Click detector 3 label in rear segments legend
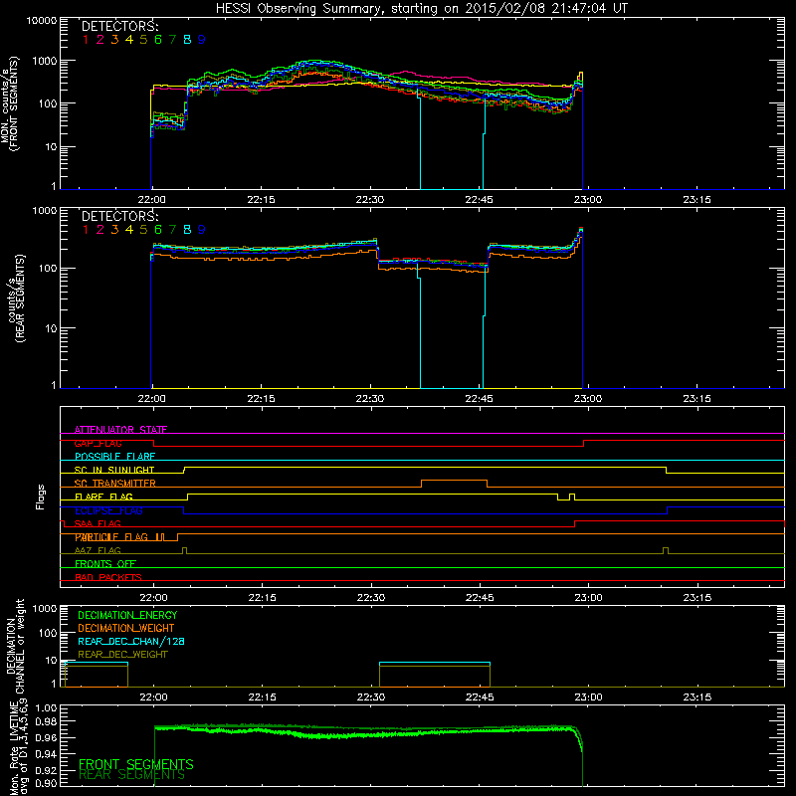 (x=114, y=230)
